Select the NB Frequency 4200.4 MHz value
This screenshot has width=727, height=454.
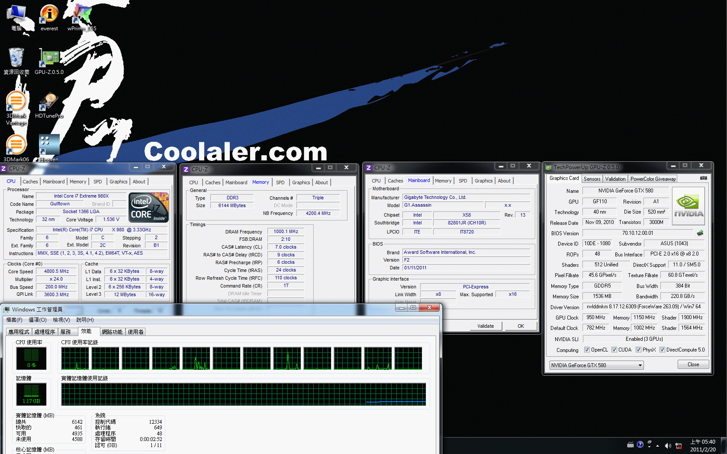pos(318,213)
